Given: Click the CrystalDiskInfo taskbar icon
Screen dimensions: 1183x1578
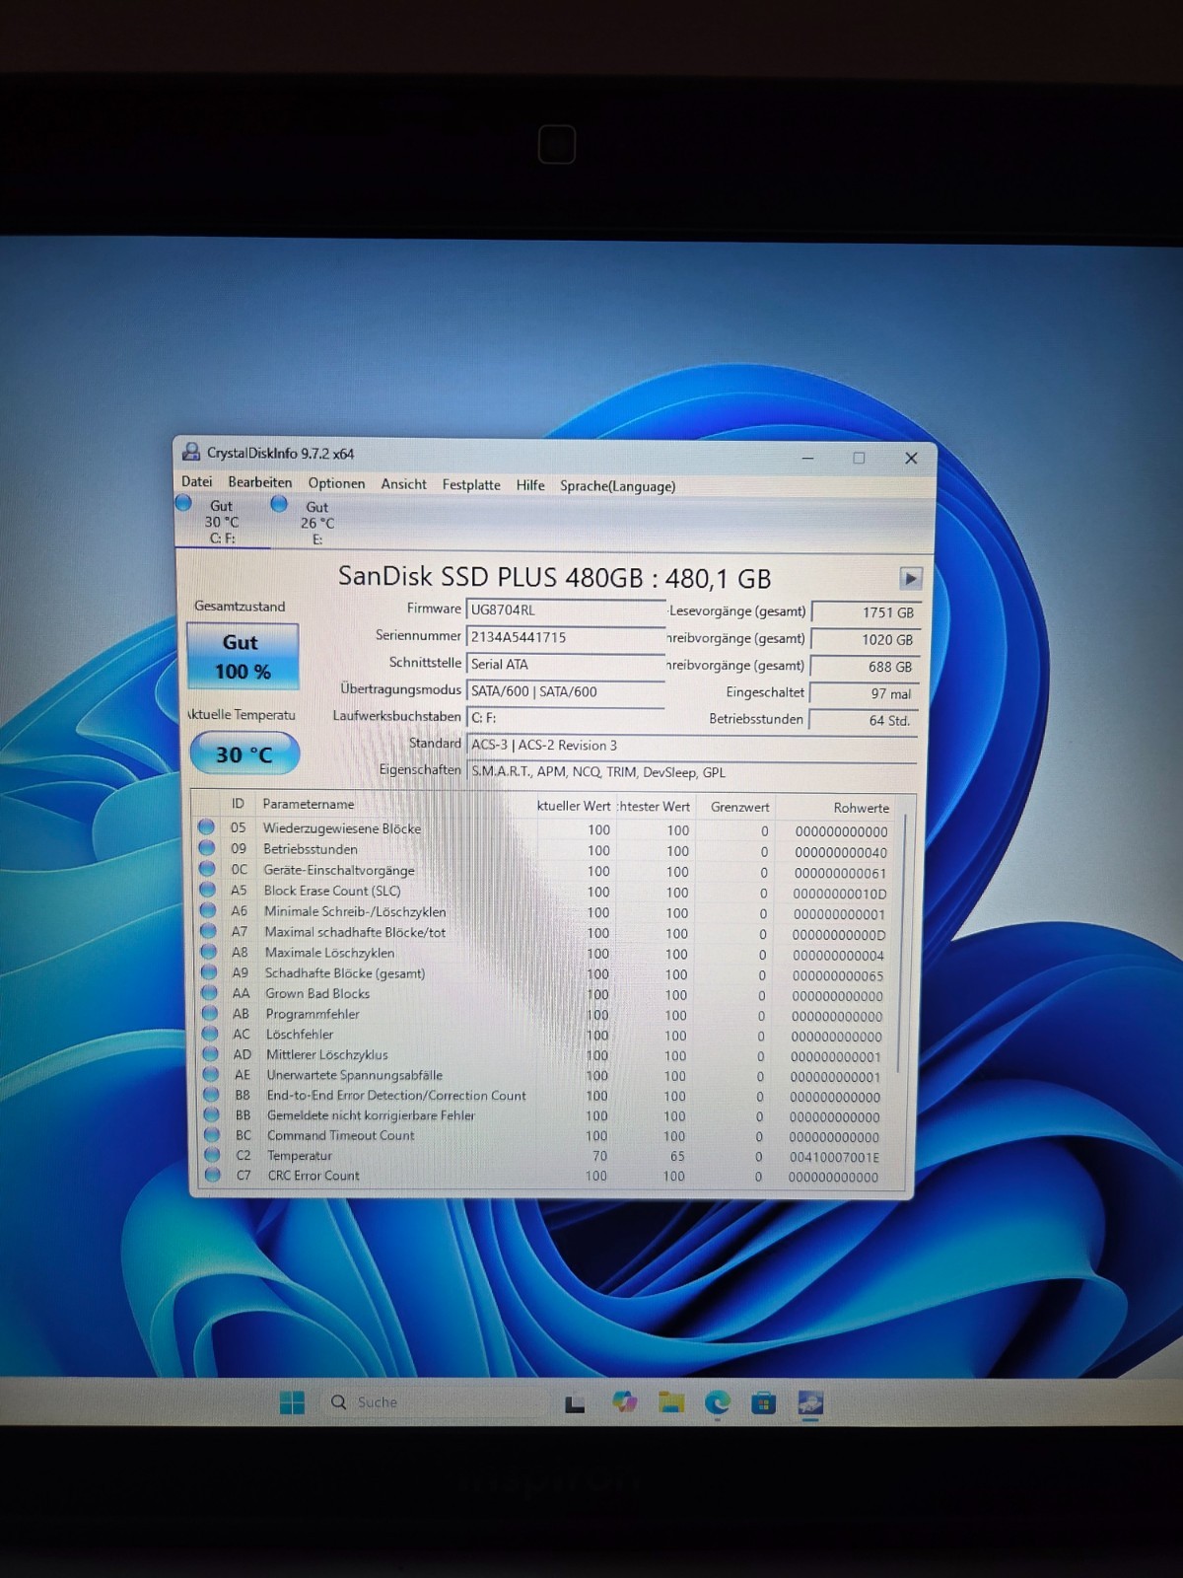Looking at the screenshot, I should pyautogui.click(x=810, y=1402).
